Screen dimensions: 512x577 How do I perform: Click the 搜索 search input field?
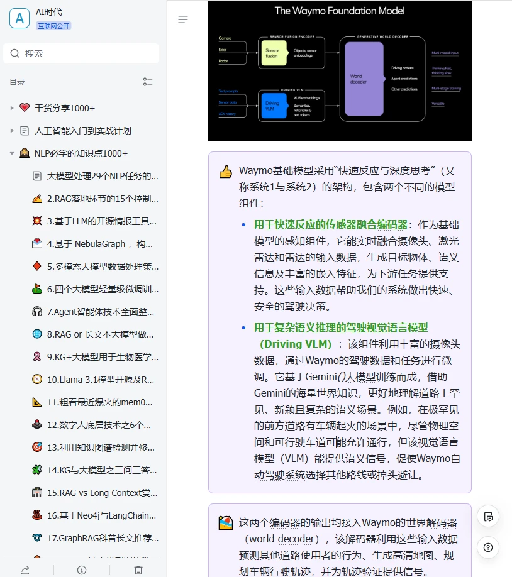(81, 53)
